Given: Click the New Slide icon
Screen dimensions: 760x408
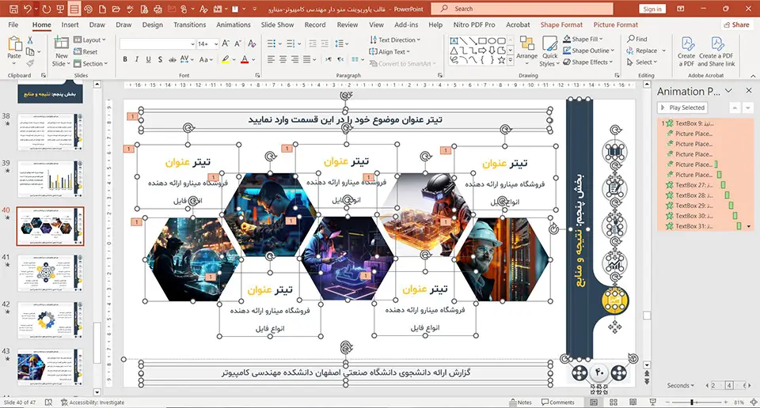Looking at the screenshot, I should click(x=62, y=43).
